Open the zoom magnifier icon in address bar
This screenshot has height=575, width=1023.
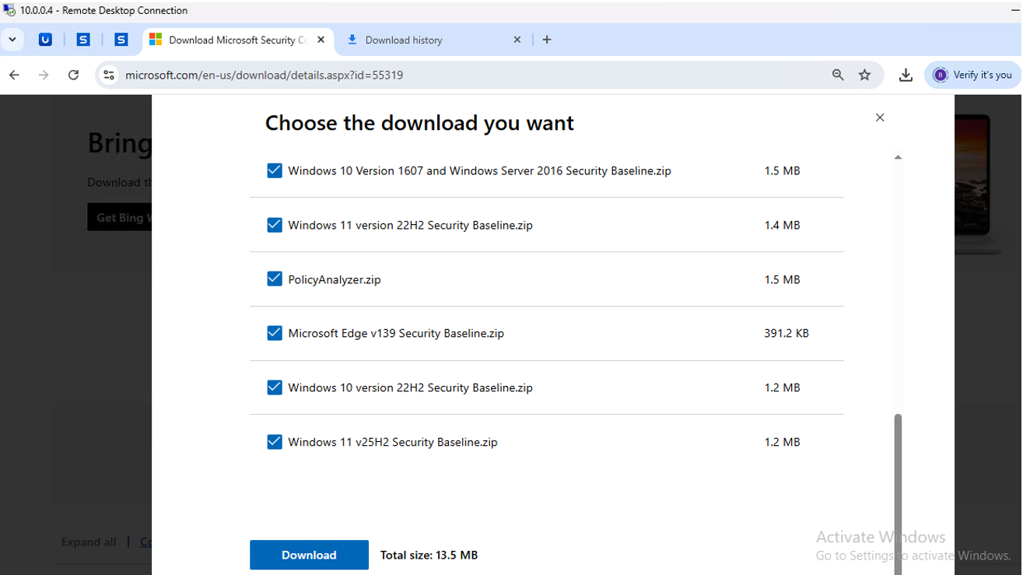point(838,75)
